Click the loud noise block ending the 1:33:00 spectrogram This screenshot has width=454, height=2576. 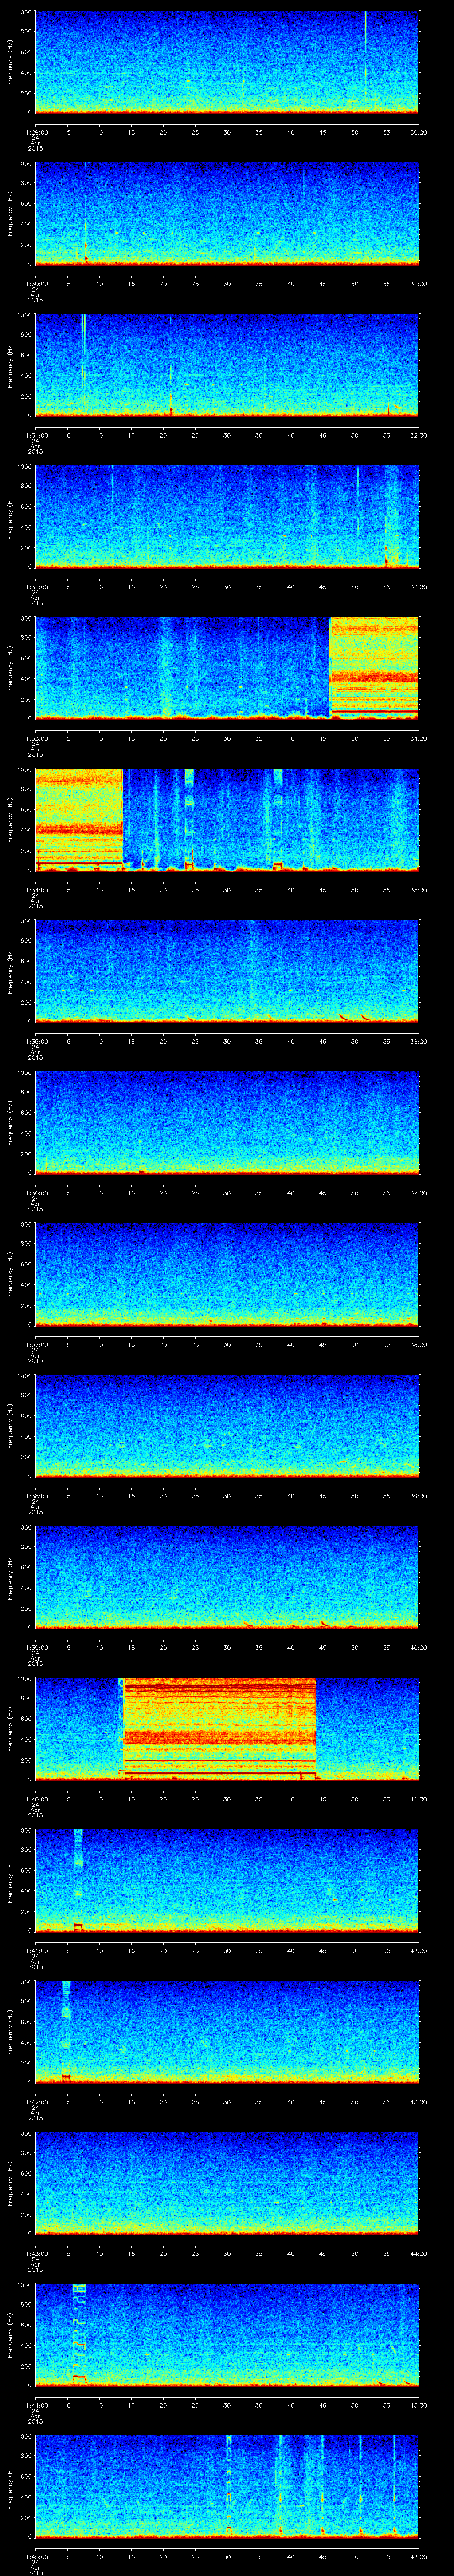pos(374,668)
